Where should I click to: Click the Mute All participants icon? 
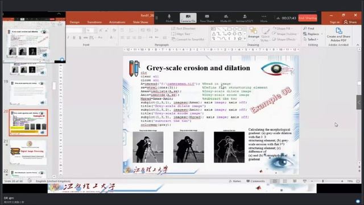coord(226,18)
